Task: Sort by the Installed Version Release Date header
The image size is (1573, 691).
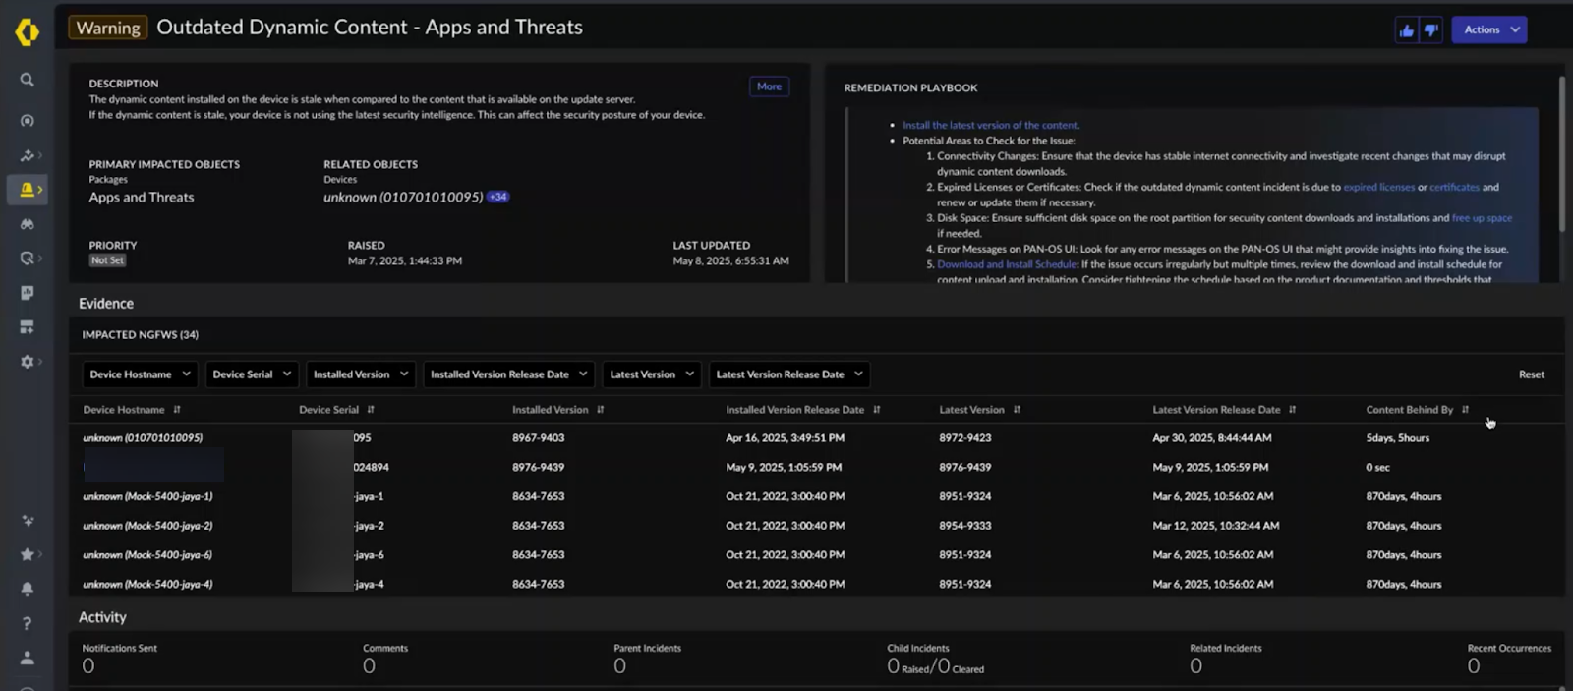Action: click(x=876, y=410)
